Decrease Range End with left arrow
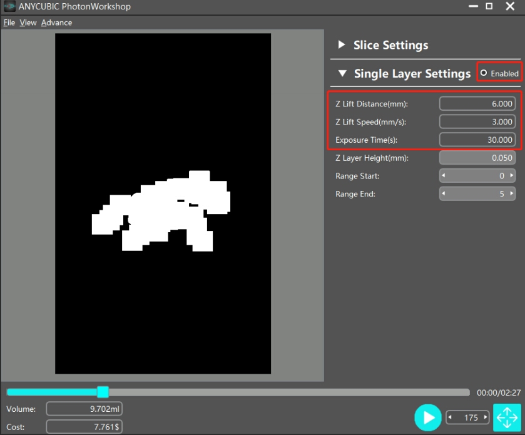525x435 pixels. pos(444,194)
